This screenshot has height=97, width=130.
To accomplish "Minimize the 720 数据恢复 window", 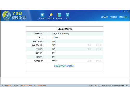I will pos(120,11).
